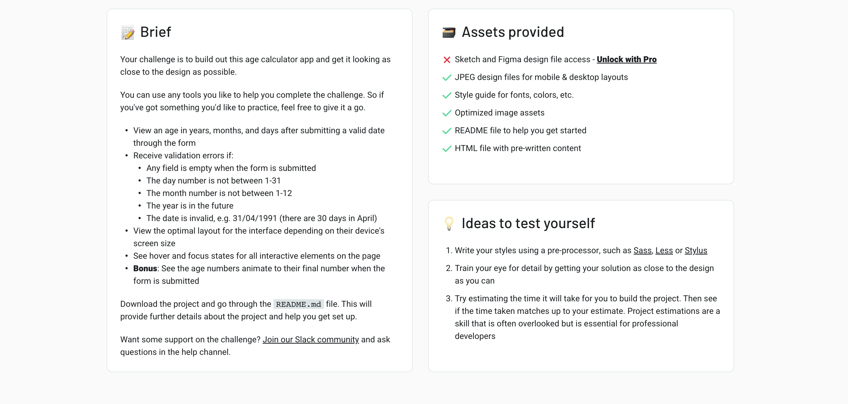Open the Unlock with Pro link
Viewport: 848px width, 404px height.
click(x=626, y=60)
